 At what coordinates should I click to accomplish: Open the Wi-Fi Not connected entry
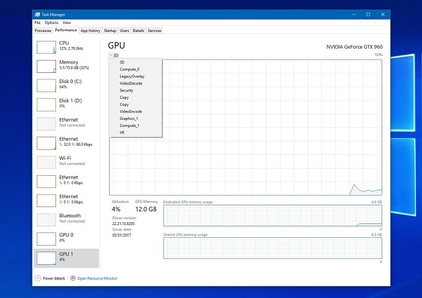[66, 162]
